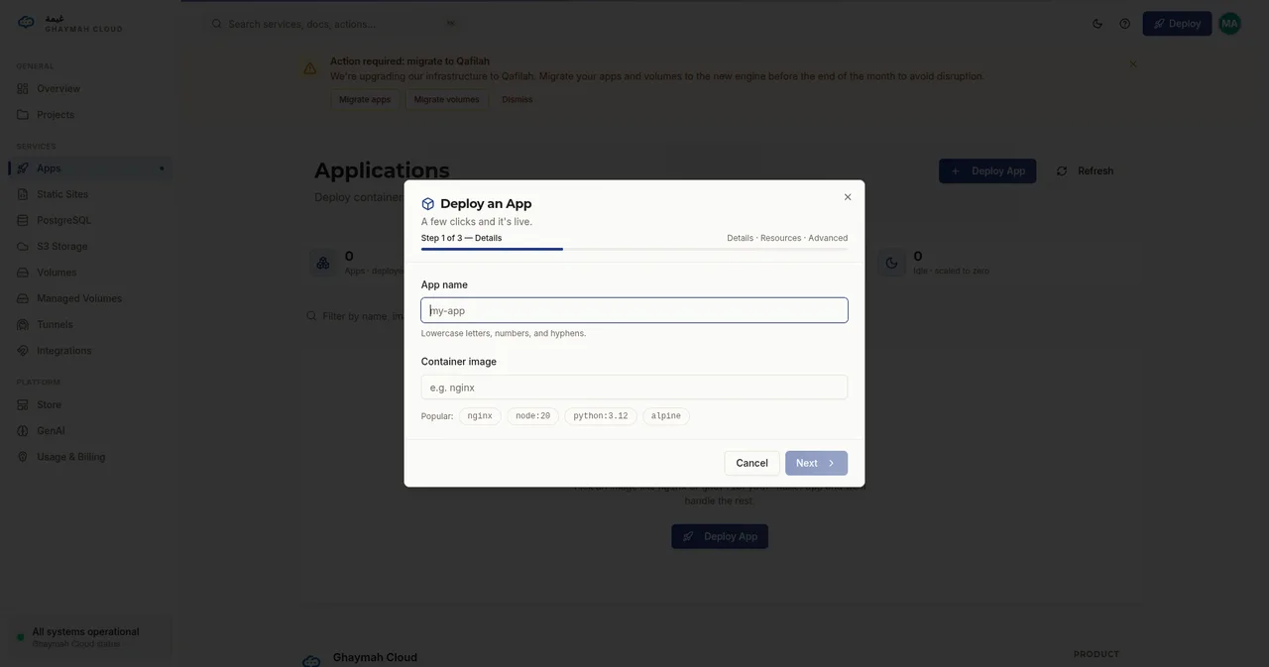
Task: Click the Managed Volumes sidebar icon
Action: [23, 298]
